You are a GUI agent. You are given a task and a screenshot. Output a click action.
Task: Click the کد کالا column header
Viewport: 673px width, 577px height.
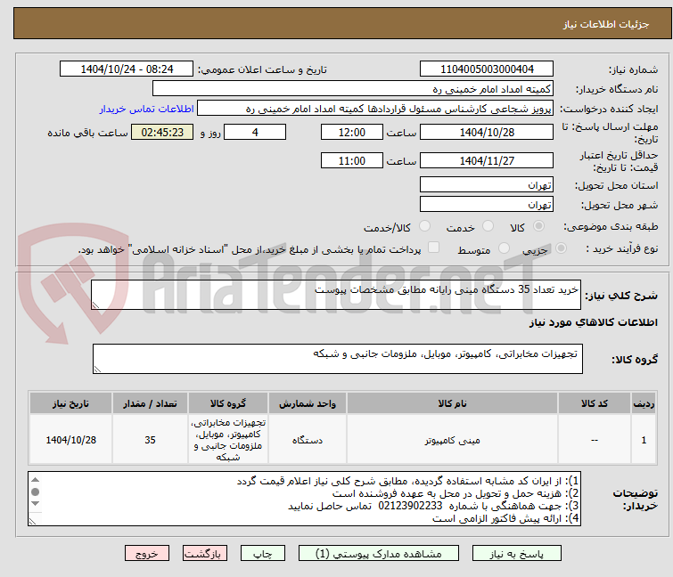click(x=594, y=403)
